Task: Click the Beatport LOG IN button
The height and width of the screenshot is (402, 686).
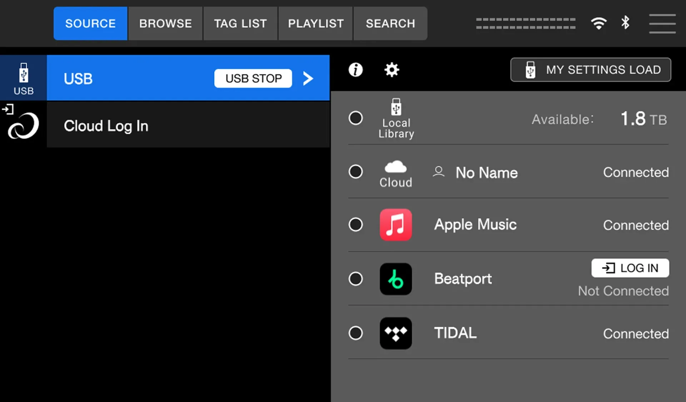Action: point(630,268)
